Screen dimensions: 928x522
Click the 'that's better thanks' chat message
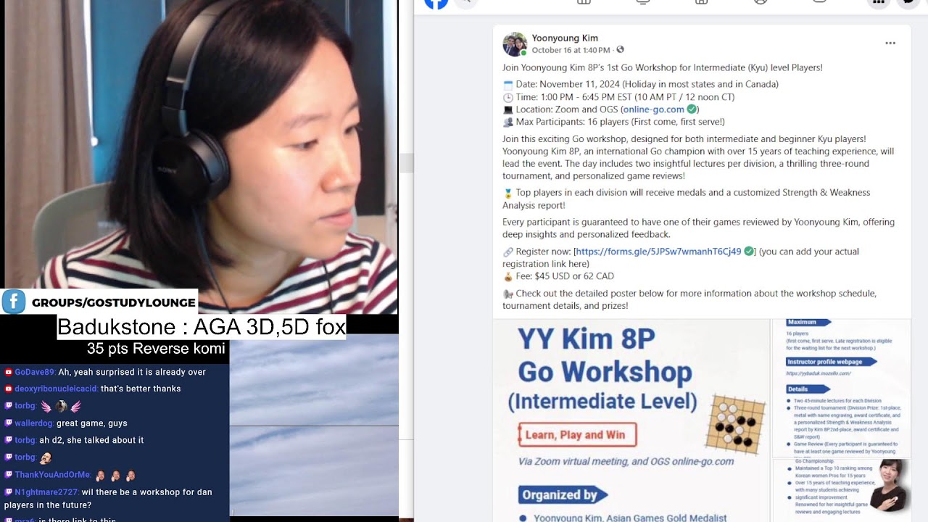click(x=141, y=389)
